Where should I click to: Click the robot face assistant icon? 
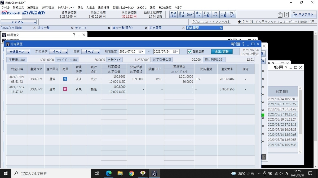[x=280, y=15]
